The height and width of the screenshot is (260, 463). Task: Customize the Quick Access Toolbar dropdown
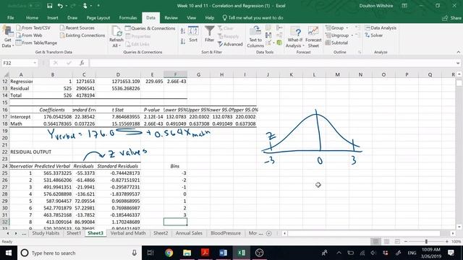98,6
